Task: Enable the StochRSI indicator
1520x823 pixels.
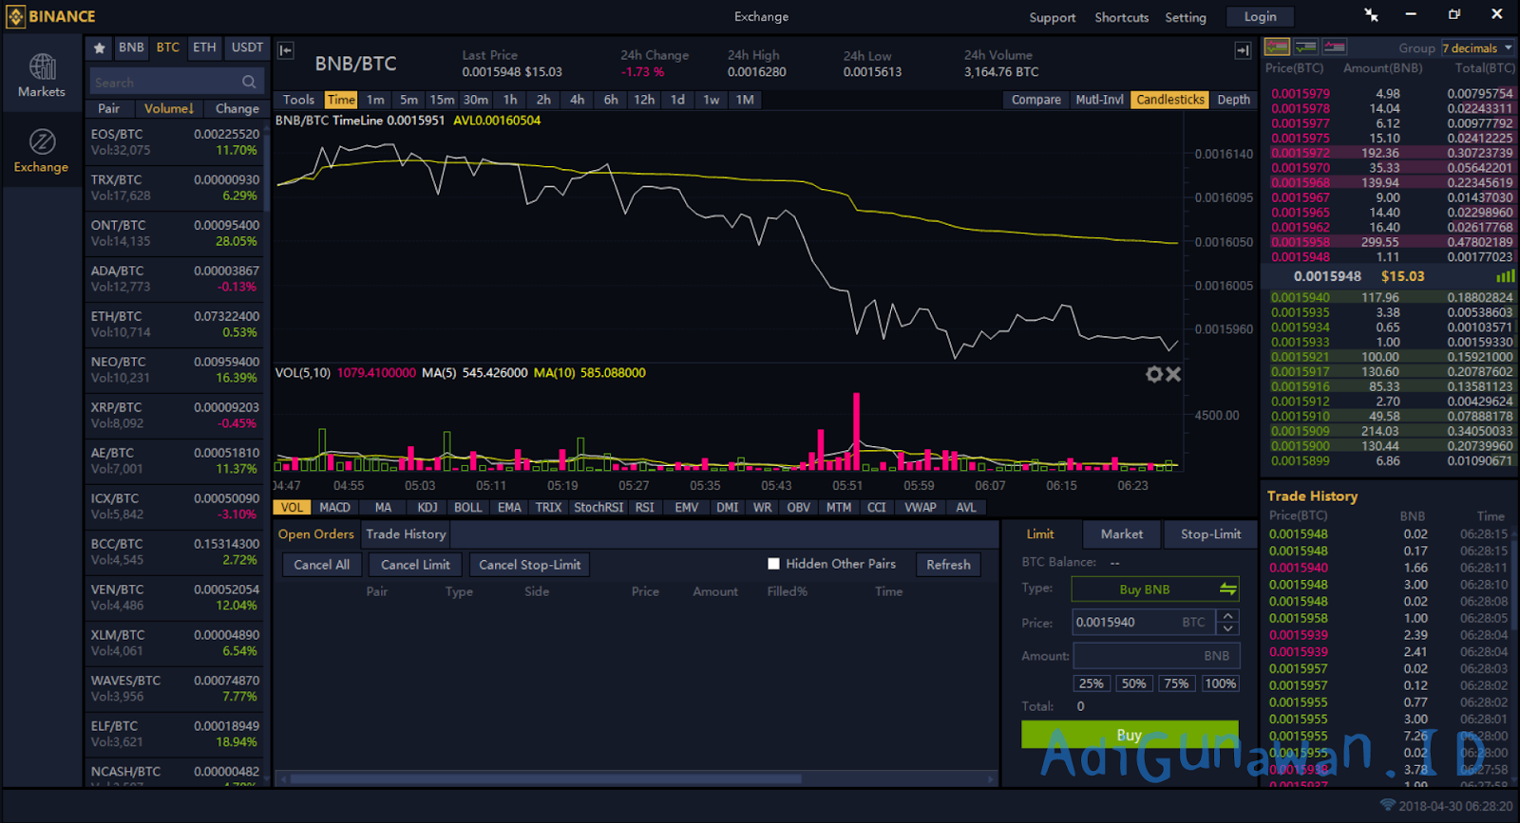Action: (x=598, y=508)
